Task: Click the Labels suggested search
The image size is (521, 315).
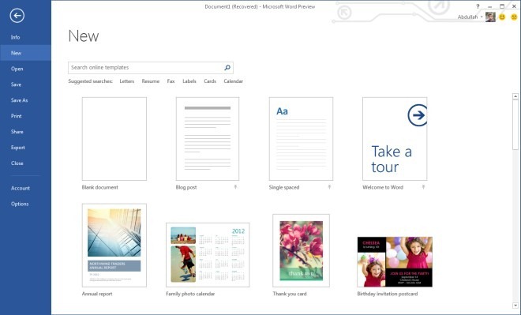Action: point(189,81)
